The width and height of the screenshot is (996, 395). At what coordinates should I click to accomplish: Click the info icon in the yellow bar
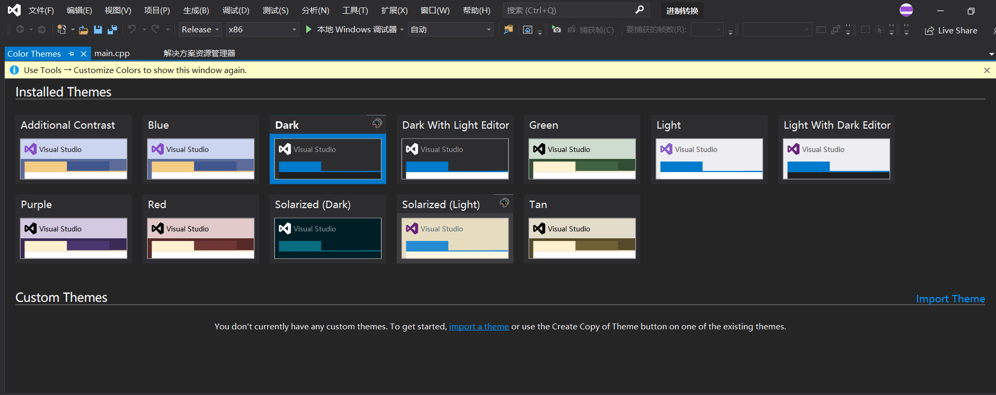click(x=14, y=70)
